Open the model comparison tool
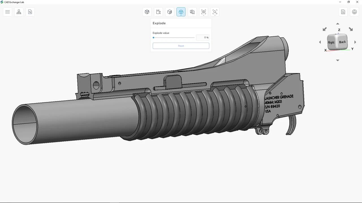The width and height of the screenshot is (362, 203). [x=192, y=12]
